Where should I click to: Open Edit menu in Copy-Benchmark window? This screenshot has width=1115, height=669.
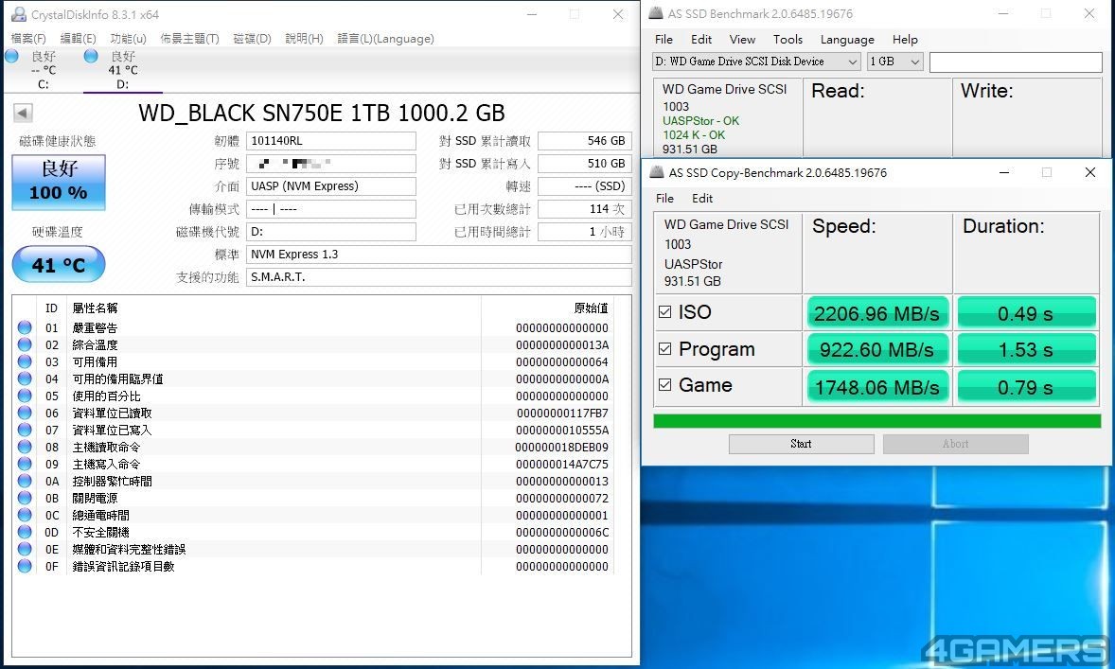tap(702, 199)
